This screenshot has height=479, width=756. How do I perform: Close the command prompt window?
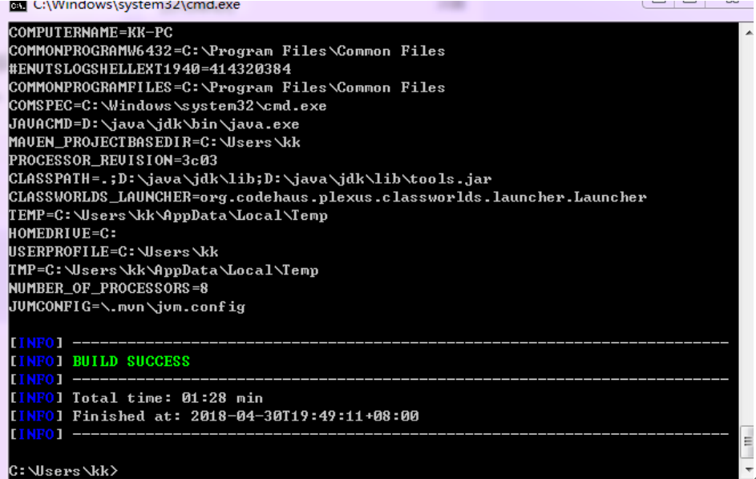click(x=731, y=3)
